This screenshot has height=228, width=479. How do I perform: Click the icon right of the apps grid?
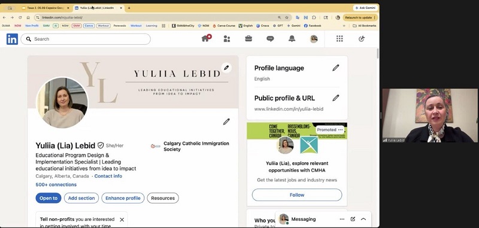(x=362, y=39)
